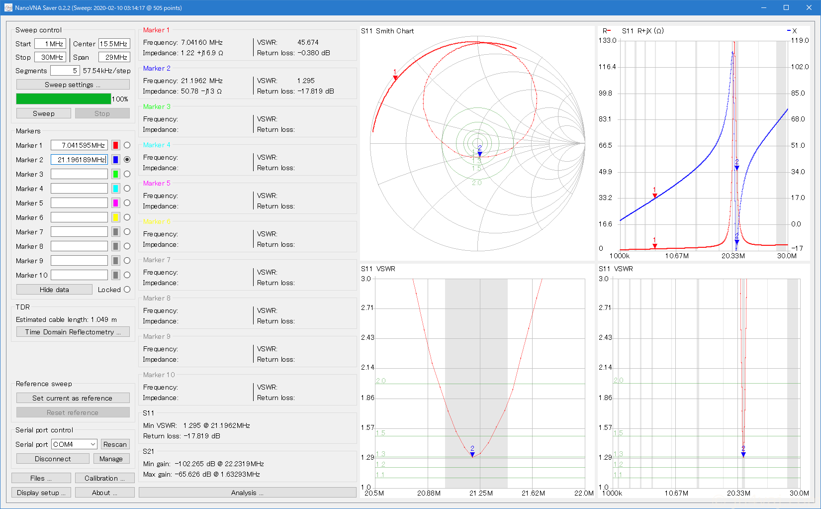
Task: Rescan serial ports
Action: coord(115,444)
